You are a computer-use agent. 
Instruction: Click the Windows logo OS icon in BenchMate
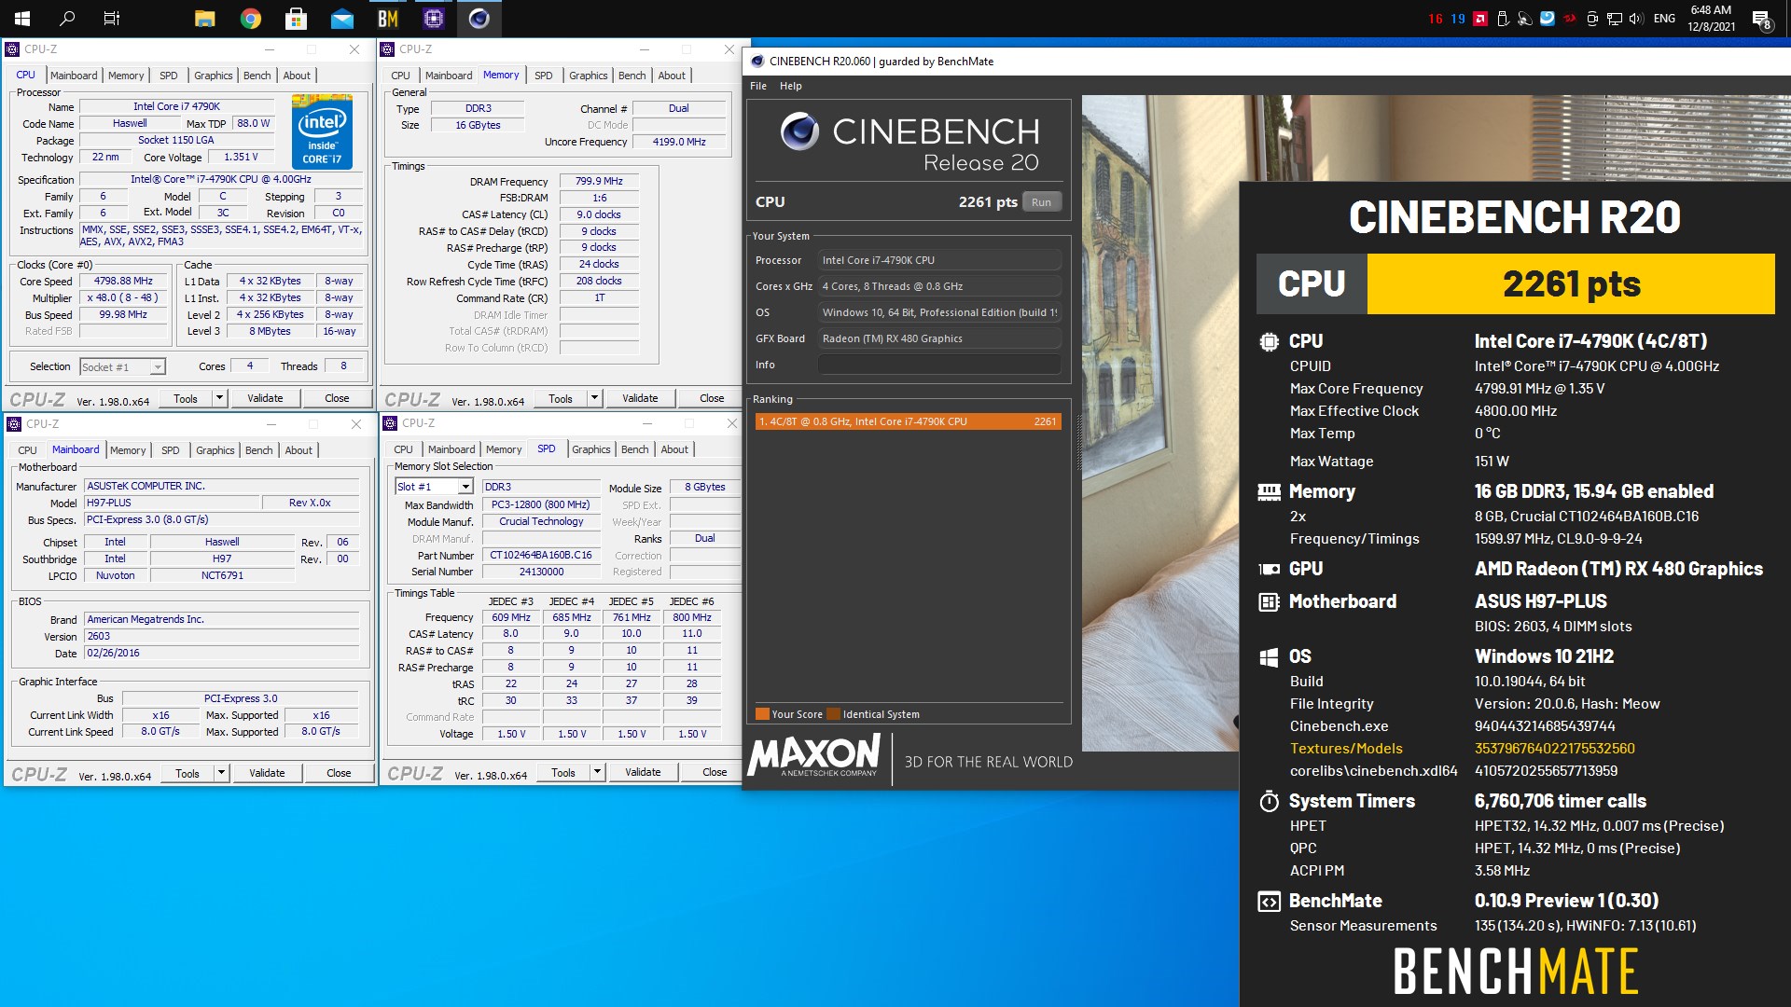click(1269, 657)
